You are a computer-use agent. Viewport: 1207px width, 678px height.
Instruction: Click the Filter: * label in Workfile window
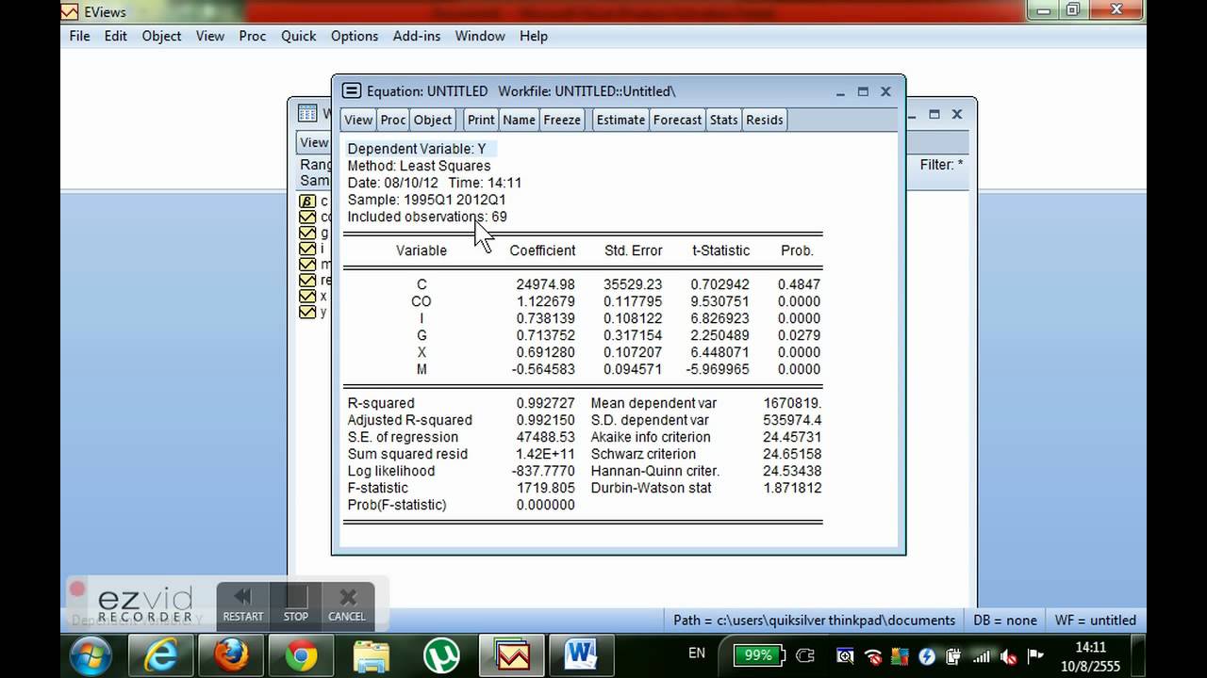point(941,165)
